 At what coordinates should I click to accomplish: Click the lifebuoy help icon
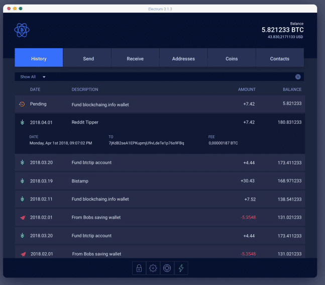[x=167, y=268]
